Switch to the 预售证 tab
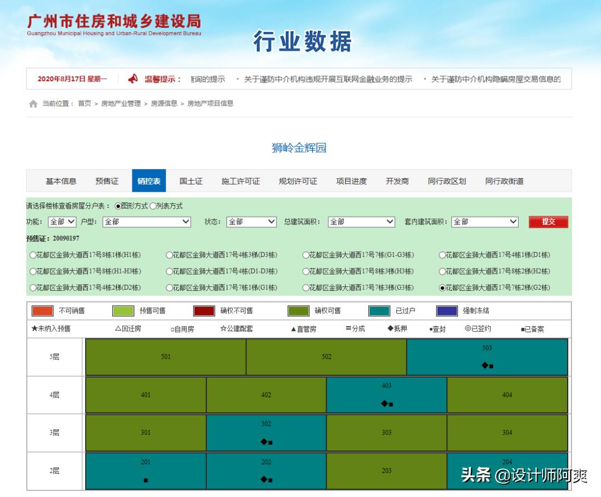Screen dimensions: 601x497 click(106, 181)
